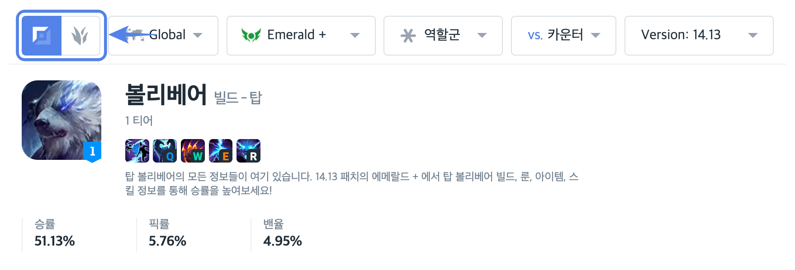This screenshot has width=795, height=270.
Task: Click the asterisk role icon beside 역할군
Action: coord(408,35)
